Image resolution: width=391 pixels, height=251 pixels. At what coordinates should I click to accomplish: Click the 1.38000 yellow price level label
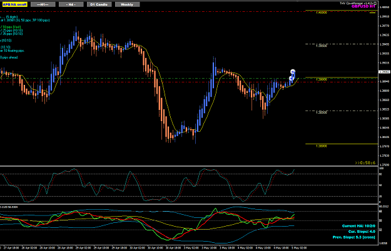(321, 146)
